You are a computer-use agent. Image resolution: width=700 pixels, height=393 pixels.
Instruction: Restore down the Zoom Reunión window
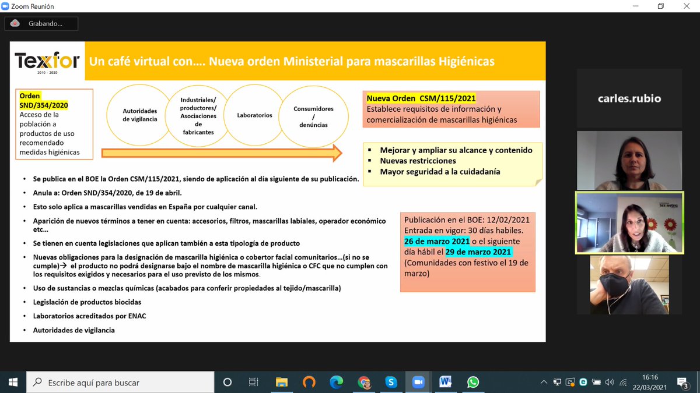(x=661, y=6)
